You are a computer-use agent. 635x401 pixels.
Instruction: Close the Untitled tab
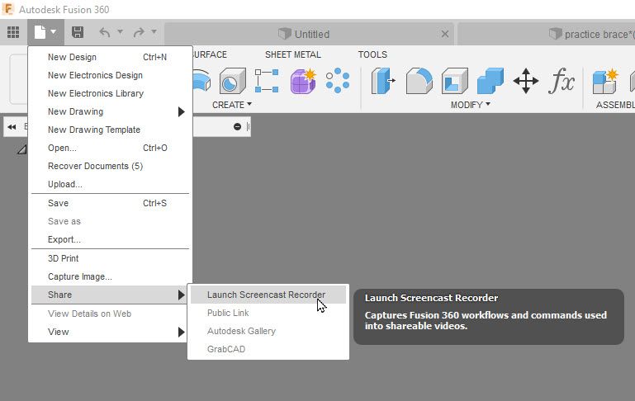[x=444, y=34]
